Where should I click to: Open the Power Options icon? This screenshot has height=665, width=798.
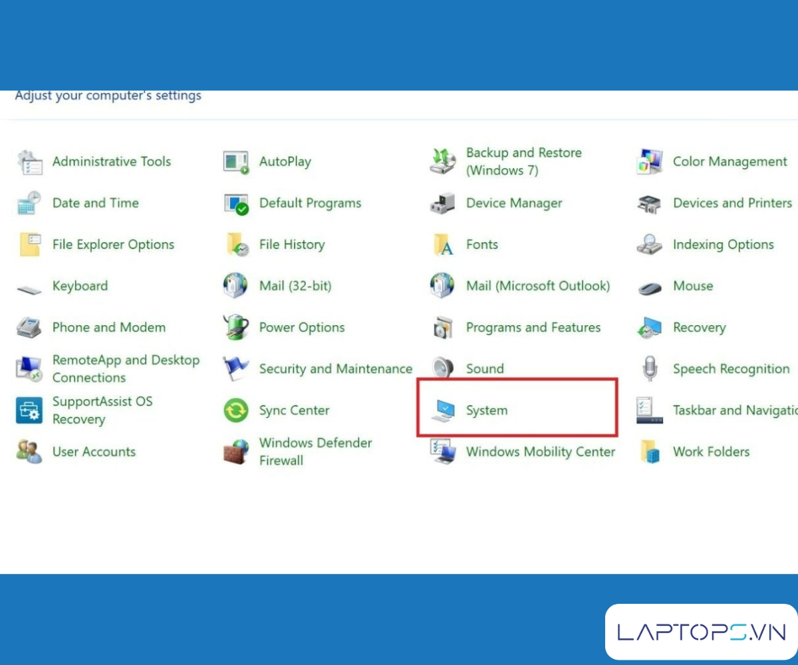235,328
